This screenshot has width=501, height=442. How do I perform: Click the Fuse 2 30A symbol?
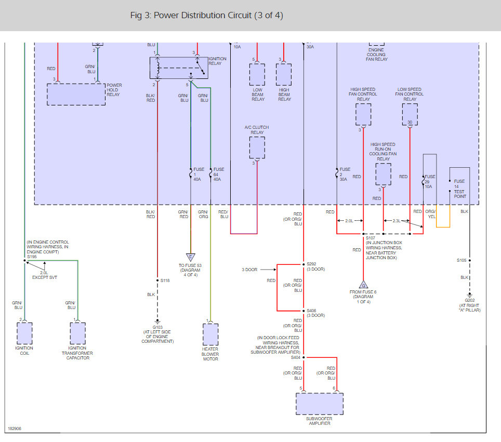pyautogui.click(x=337, y=173)
